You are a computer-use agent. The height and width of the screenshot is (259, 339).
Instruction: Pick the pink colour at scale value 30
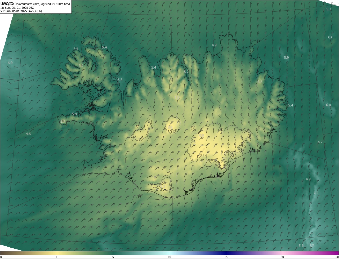[x=282, y=253]
